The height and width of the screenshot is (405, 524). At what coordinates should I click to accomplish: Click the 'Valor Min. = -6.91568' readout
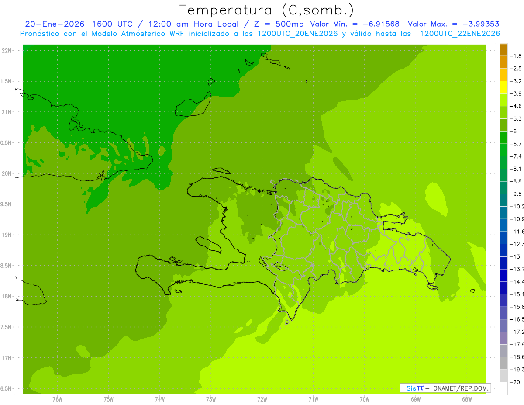pyautogui.click(x=355, y=24)
